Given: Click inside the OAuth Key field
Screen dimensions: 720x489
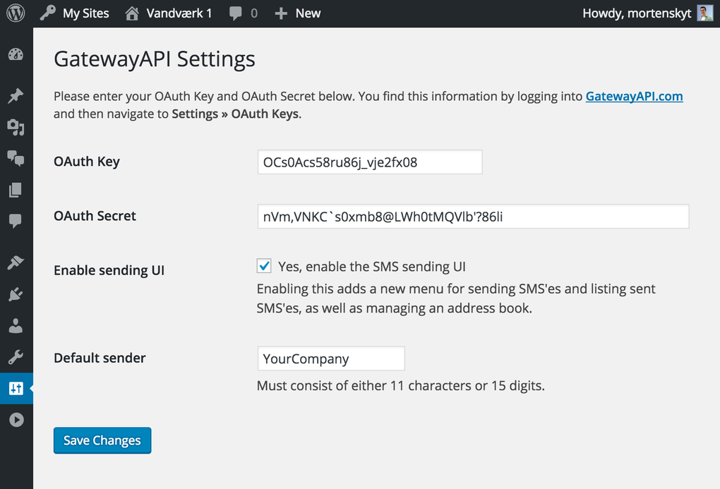Looking at the screenshot, I should [x=369, y=162].
